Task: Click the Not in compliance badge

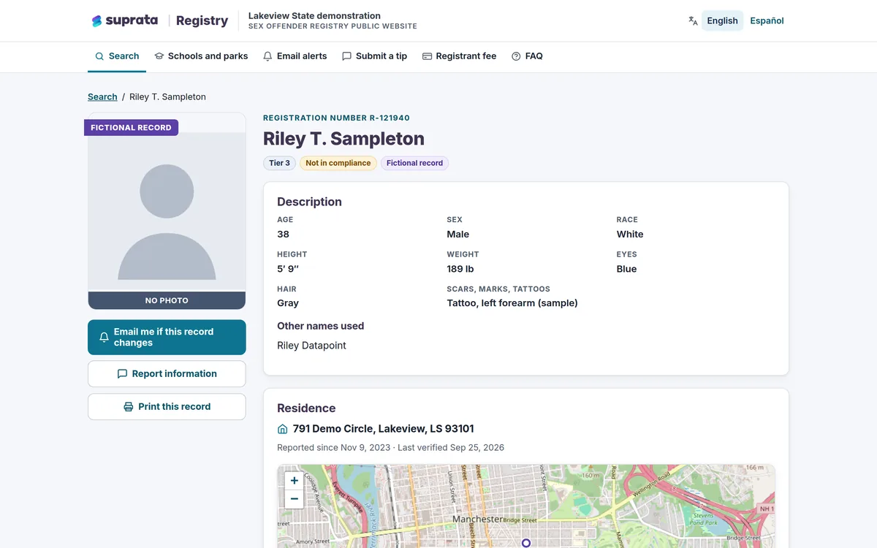Action: pyautogui.click(x=338, y=163)
